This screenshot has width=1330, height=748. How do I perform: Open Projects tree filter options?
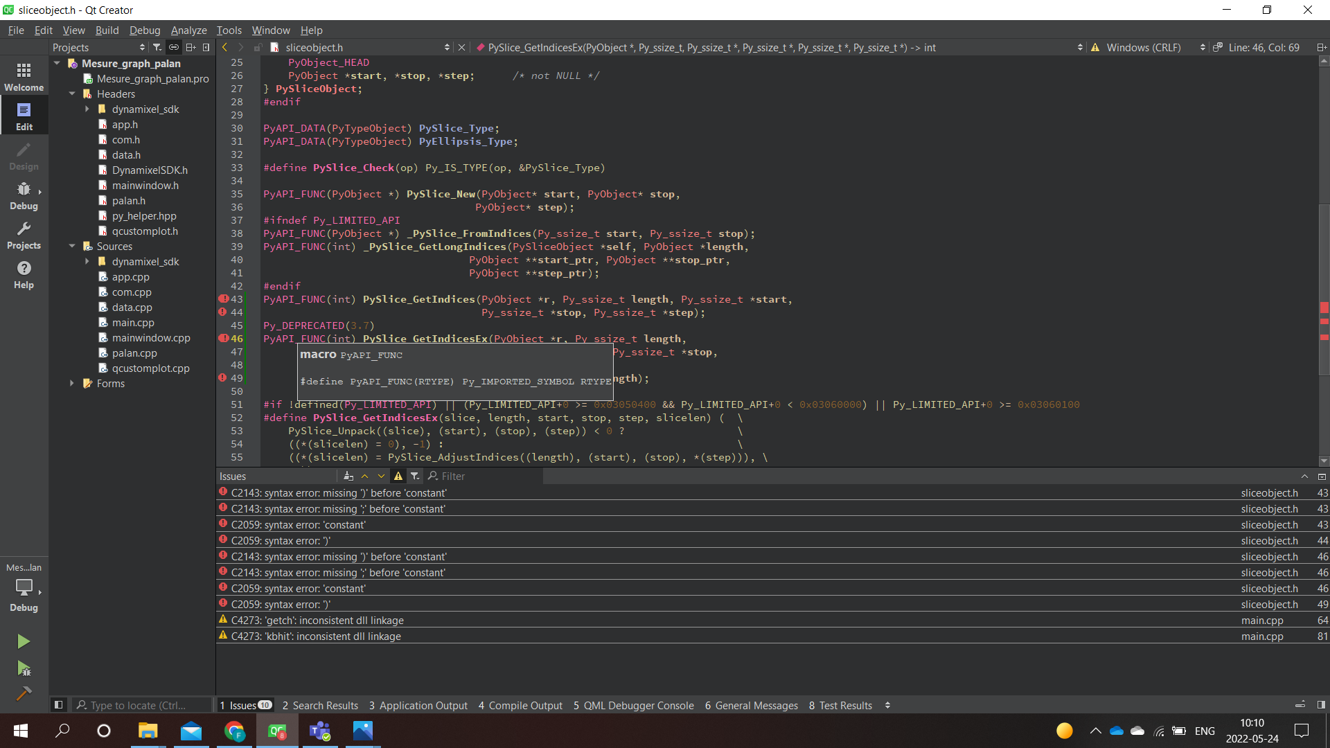(x=157, y=47)
